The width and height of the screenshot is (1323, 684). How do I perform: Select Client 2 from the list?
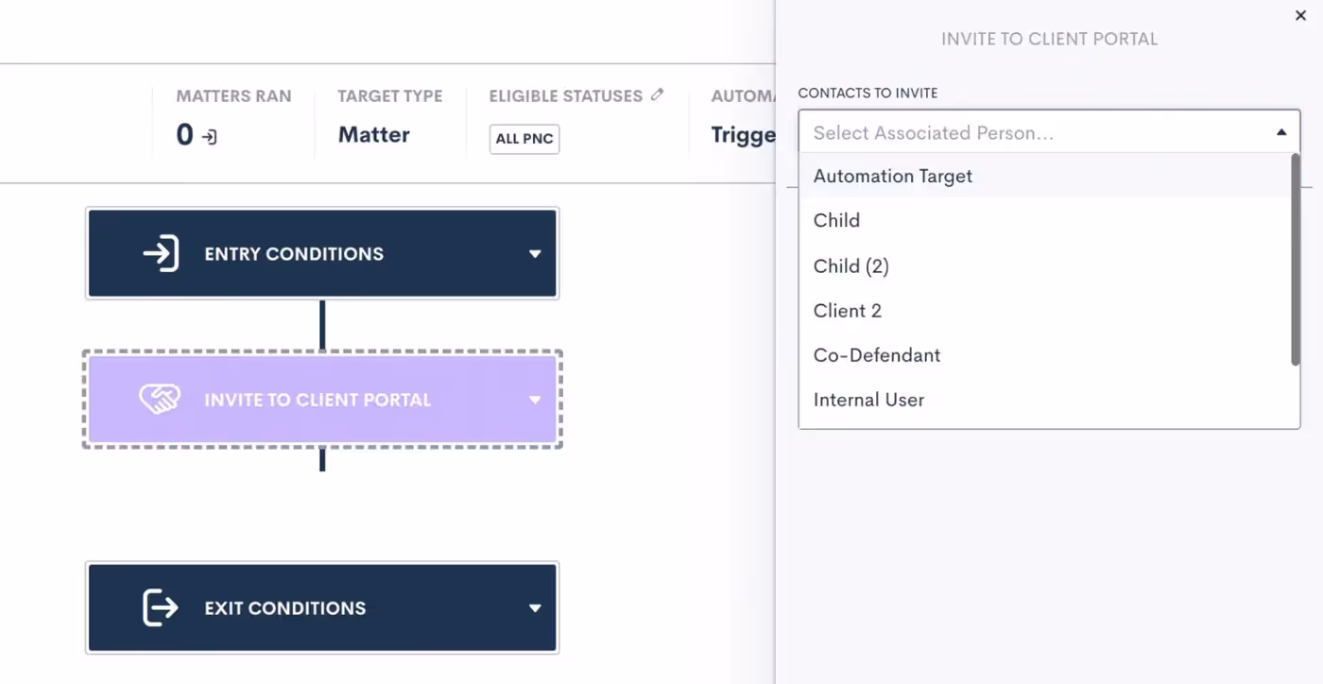(x=1045, y=311)
